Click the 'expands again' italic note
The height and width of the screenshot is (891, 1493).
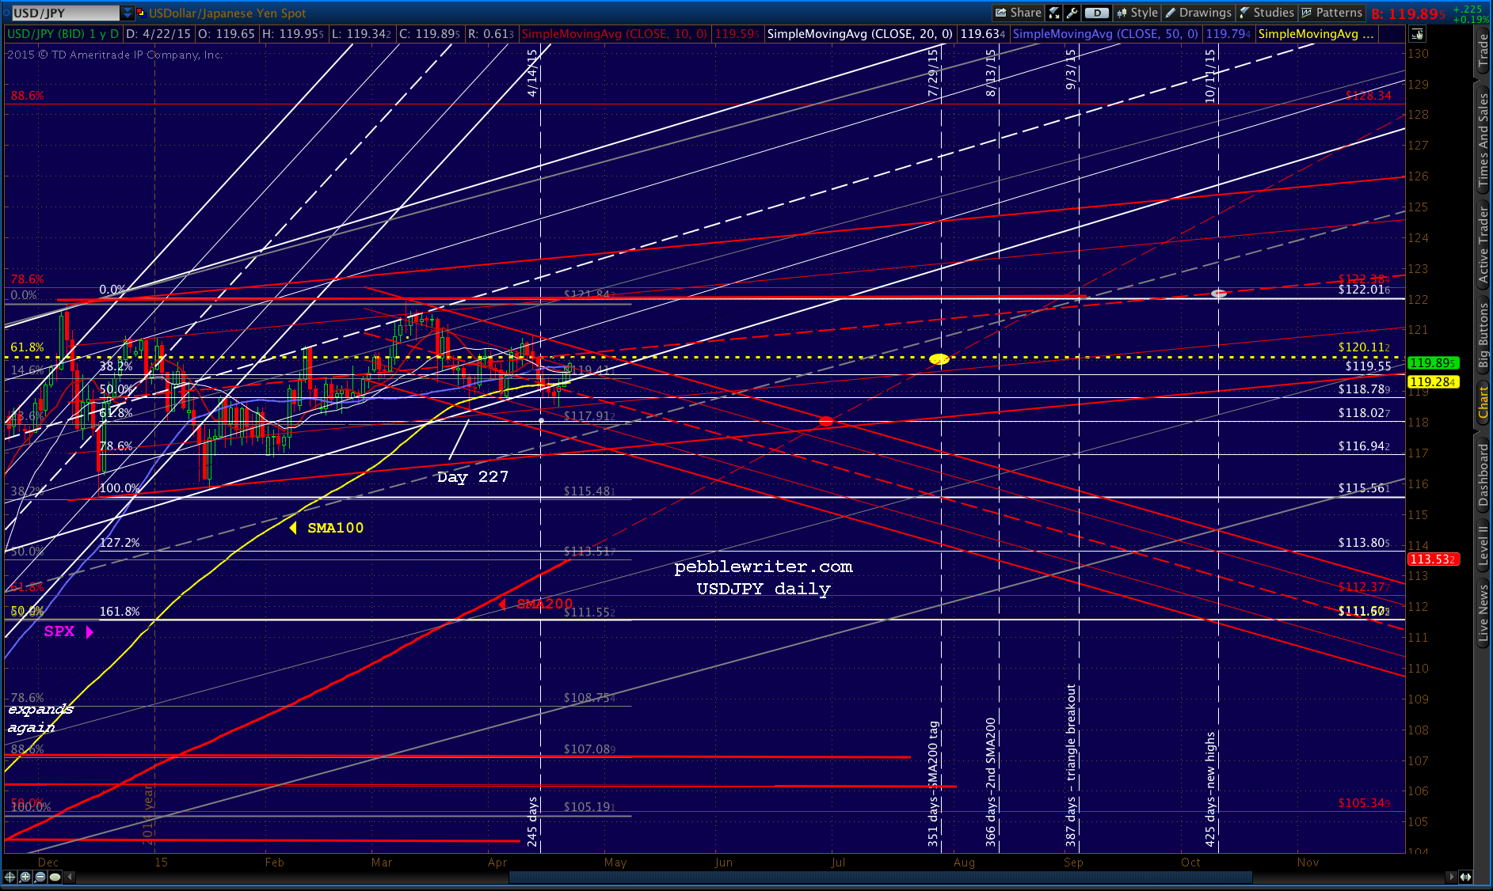tap(40, 718)
